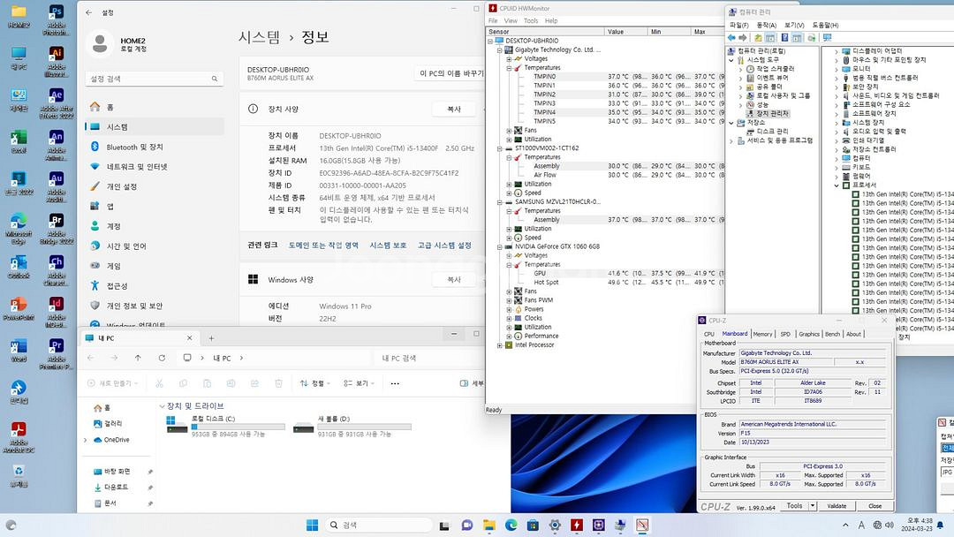Viewport: 954px width, 537px height.
Task: Launch Adobe After Effects desktop icon
Action: [56, 102]
